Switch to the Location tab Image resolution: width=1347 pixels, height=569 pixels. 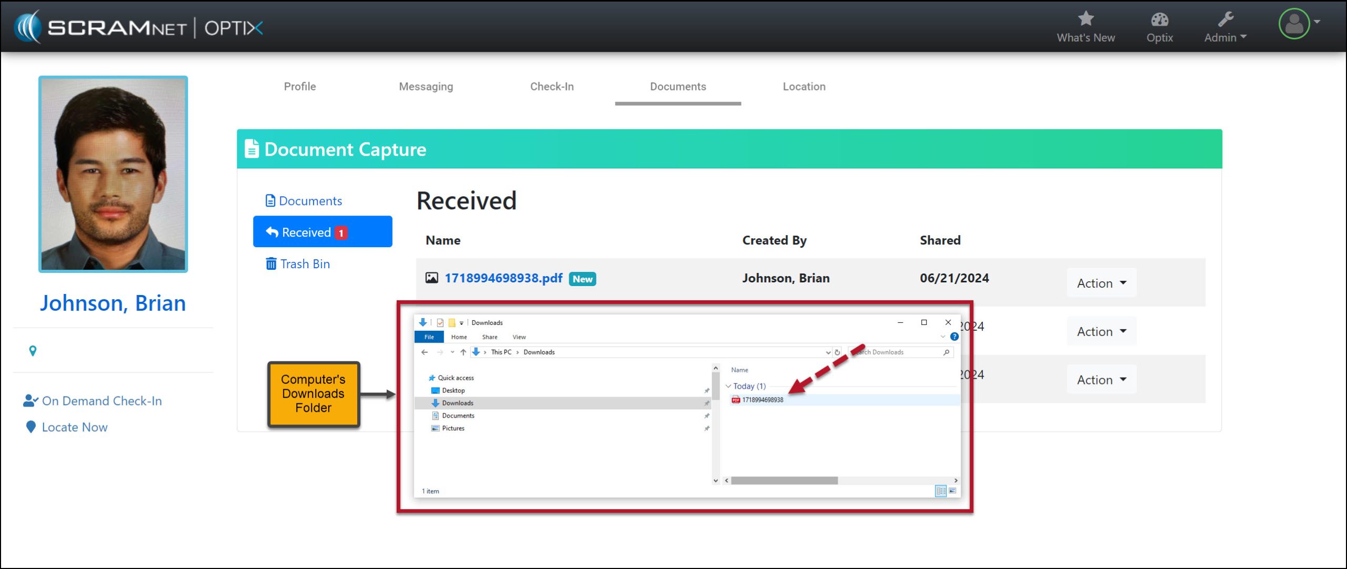tap(803, 86)
